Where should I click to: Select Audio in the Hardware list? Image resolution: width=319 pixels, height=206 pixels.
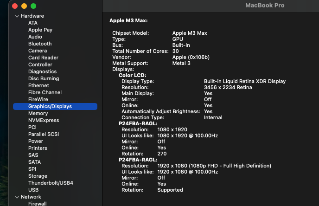35,37
